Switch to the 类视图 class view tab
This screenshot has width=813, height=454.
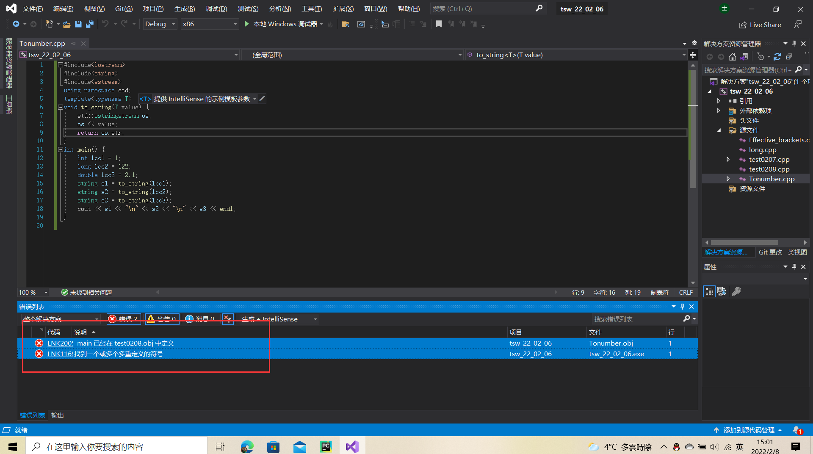tap(797, 252)
